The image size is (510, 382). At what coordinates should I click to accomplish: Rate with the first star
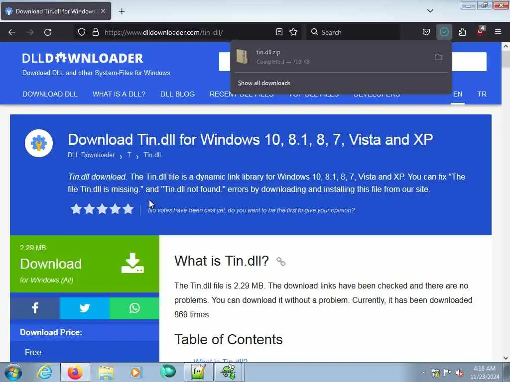coord(76,209)
